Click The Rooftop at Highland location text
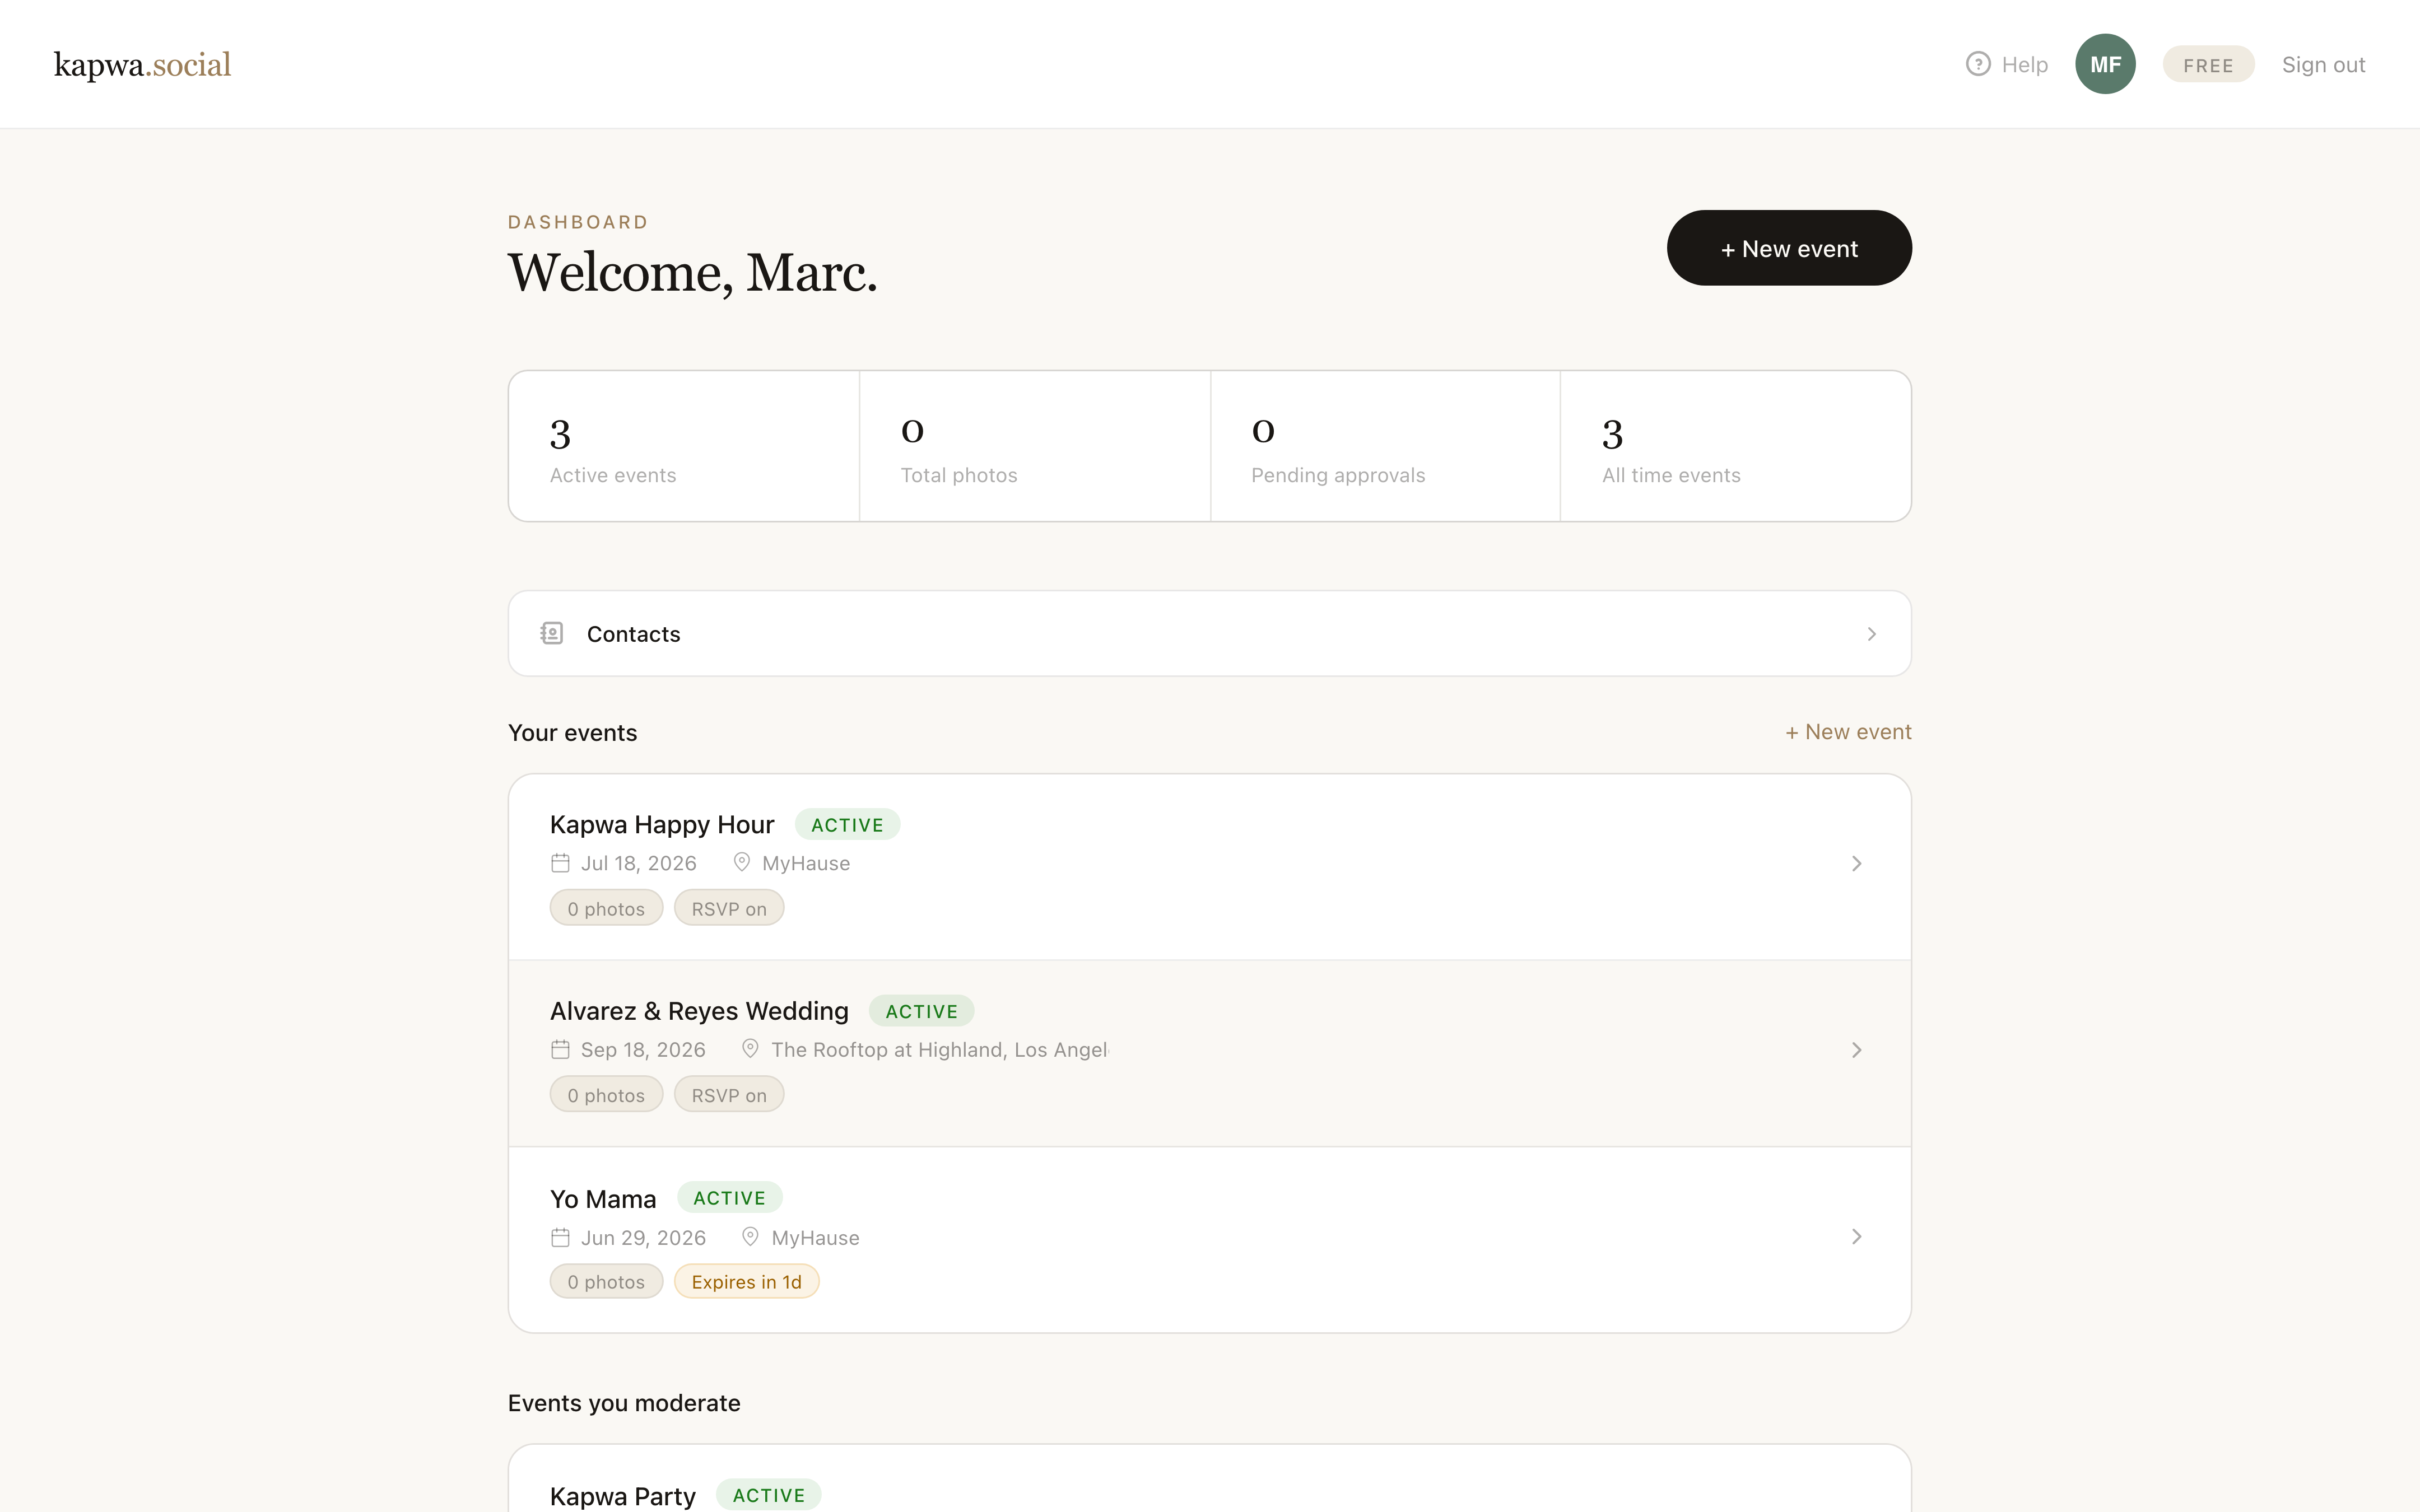This screenshot has width=2420, height=1512. click(939, 1050)
